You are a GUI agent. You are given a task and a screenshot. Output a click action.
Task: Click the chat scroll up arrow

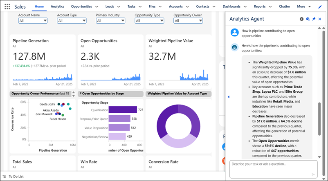click(x=319, y=28)
